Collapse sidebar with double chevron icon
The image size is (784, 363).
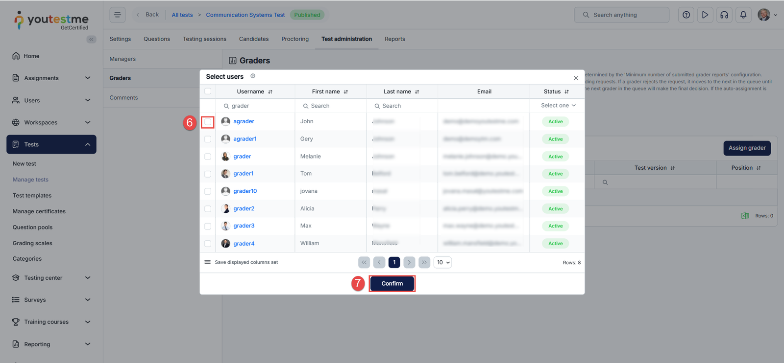click(x=91, y=40)
